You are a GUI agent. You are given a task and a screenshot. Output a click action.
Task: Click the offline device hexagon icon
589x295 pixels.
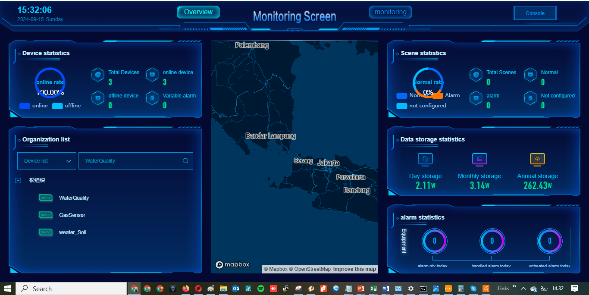tap(98, 98)
